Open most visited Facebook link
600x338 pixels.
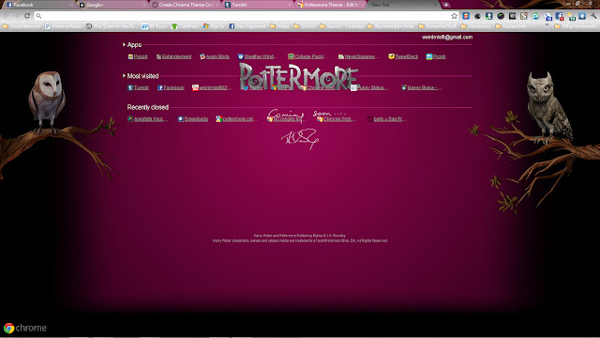171,87
